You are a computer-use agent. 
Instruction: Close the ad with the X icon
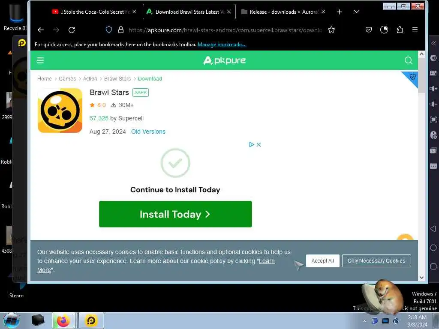point(259,145)
